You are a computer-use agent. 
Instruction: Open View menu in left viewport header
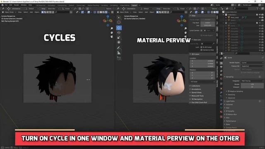[x=20, y=12]
